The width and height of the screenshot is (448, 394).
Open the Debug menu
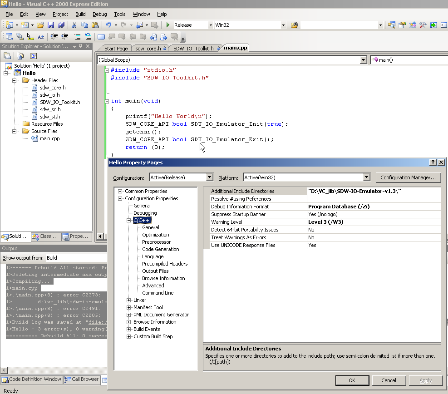pyautogui.click(x=100, y=14)
